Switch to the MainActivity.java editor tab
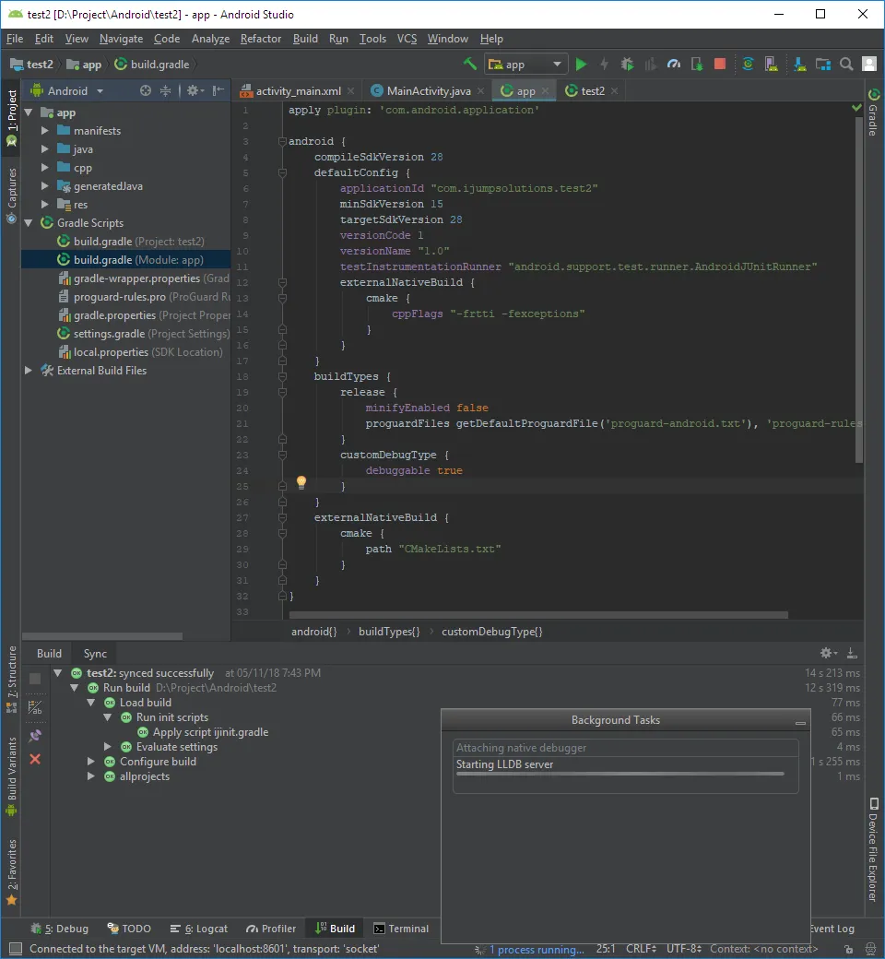The image size is (885, 959). (x=428, y=90)
